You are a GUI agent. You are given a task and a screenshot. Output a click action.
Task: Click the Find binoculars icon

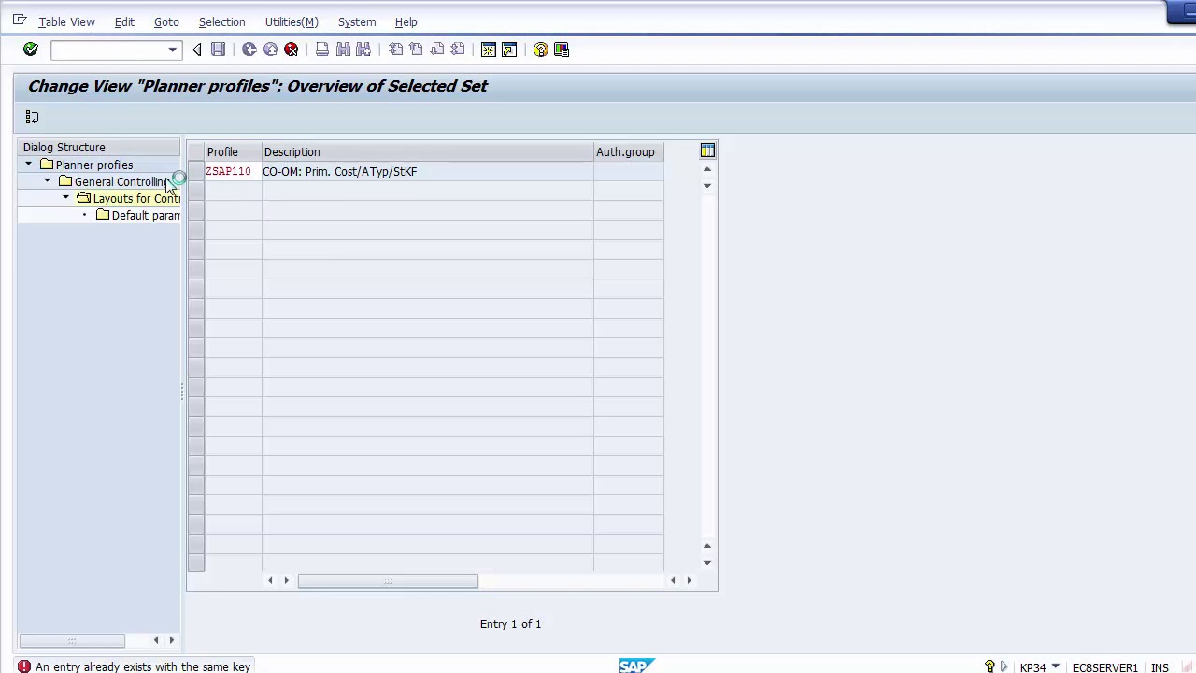pyautogui.click(x=343, y=50)
